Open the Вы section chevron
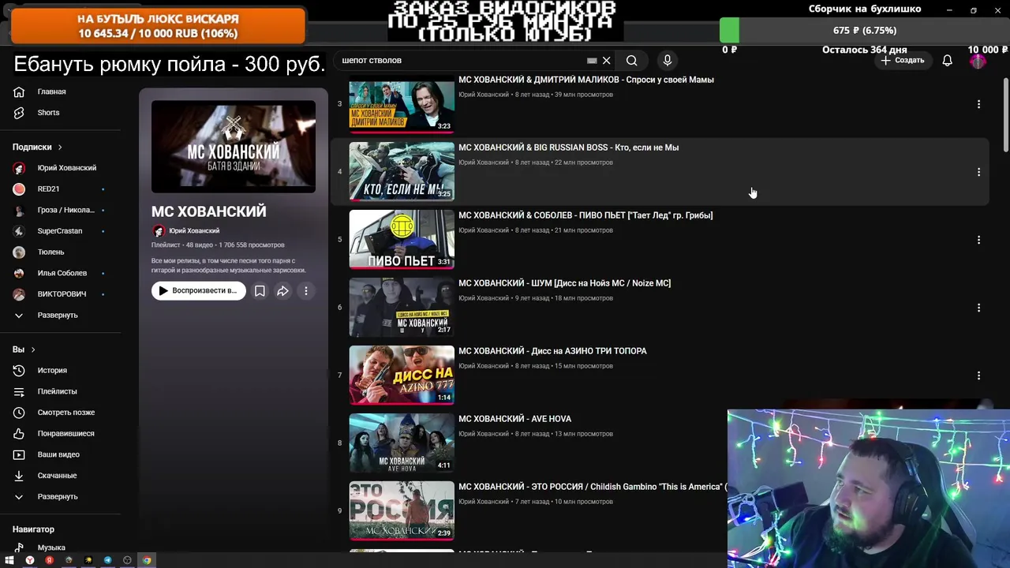The width and height of the screenshot is (1010, 568). pyautogui.click(x=33, y=349)
